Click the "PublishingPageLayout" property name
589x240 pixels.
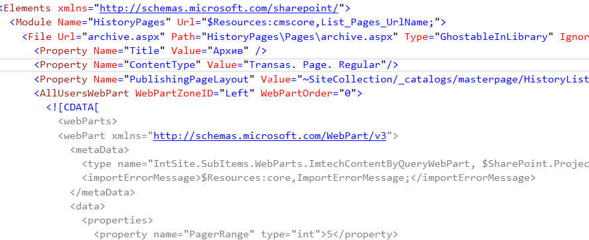190,79
